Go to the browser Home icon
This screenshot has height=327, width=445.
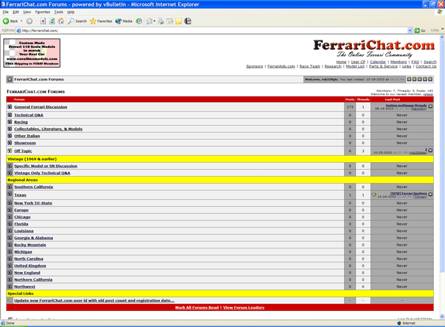(60, 21)
